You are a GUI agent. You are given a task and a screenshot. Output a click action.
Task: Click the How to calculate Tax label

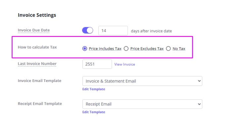[x=37, y=47]
